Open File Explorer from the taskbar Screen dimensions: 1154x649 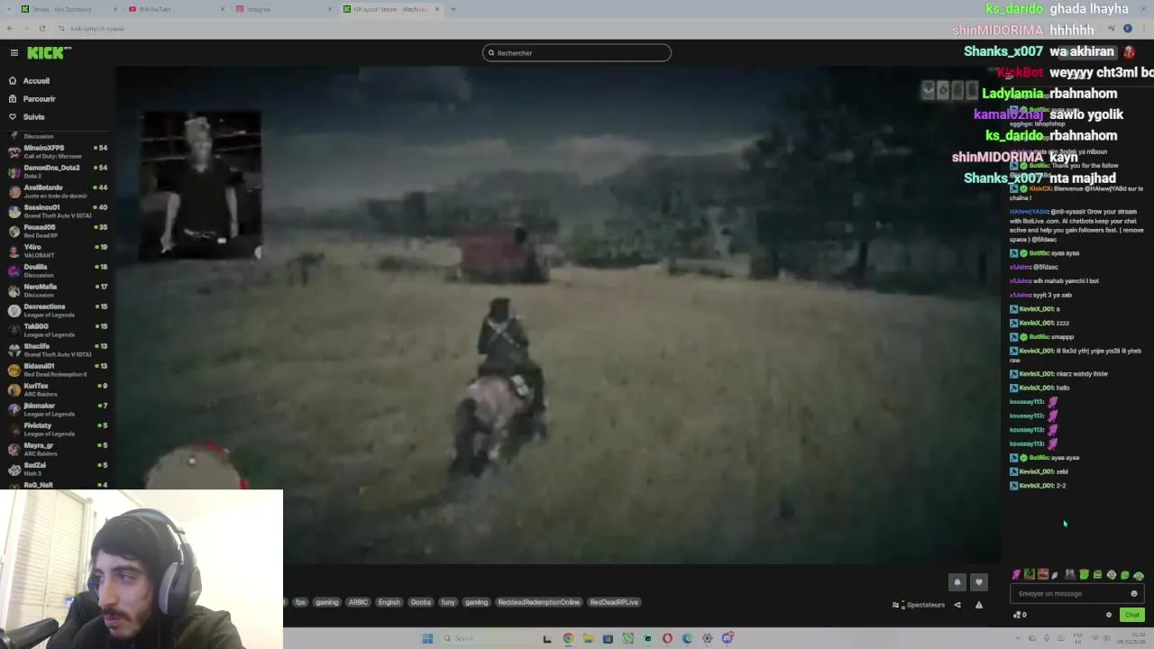point(588,638)
